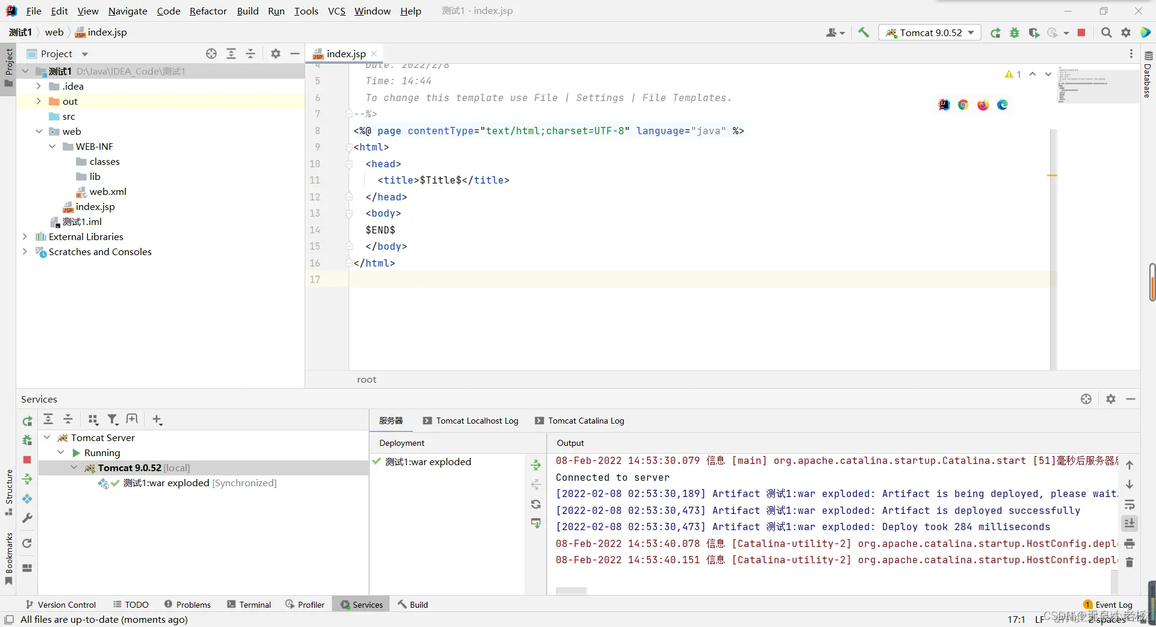Open Project panel options gear
This screenshot has height=627, width=1156.
click(276, 54)
